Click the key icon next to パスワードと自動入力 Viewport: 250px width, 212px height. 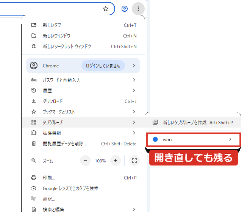[x=34, y=80]
